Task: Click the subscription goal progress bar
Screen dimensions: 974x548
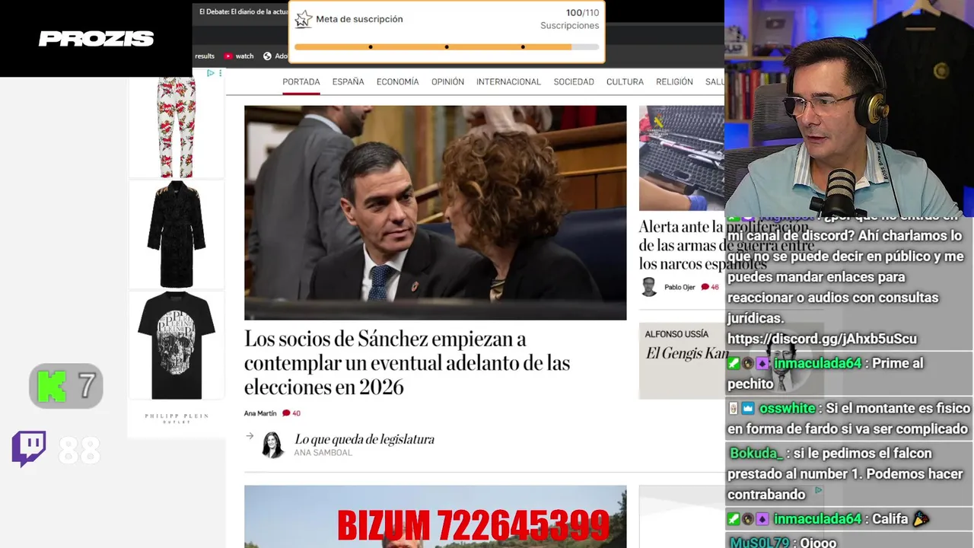Action: click(x=447, y=47)
